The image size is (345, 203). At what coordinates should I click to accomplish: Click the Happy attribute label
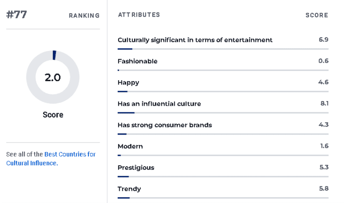(128, 83)
